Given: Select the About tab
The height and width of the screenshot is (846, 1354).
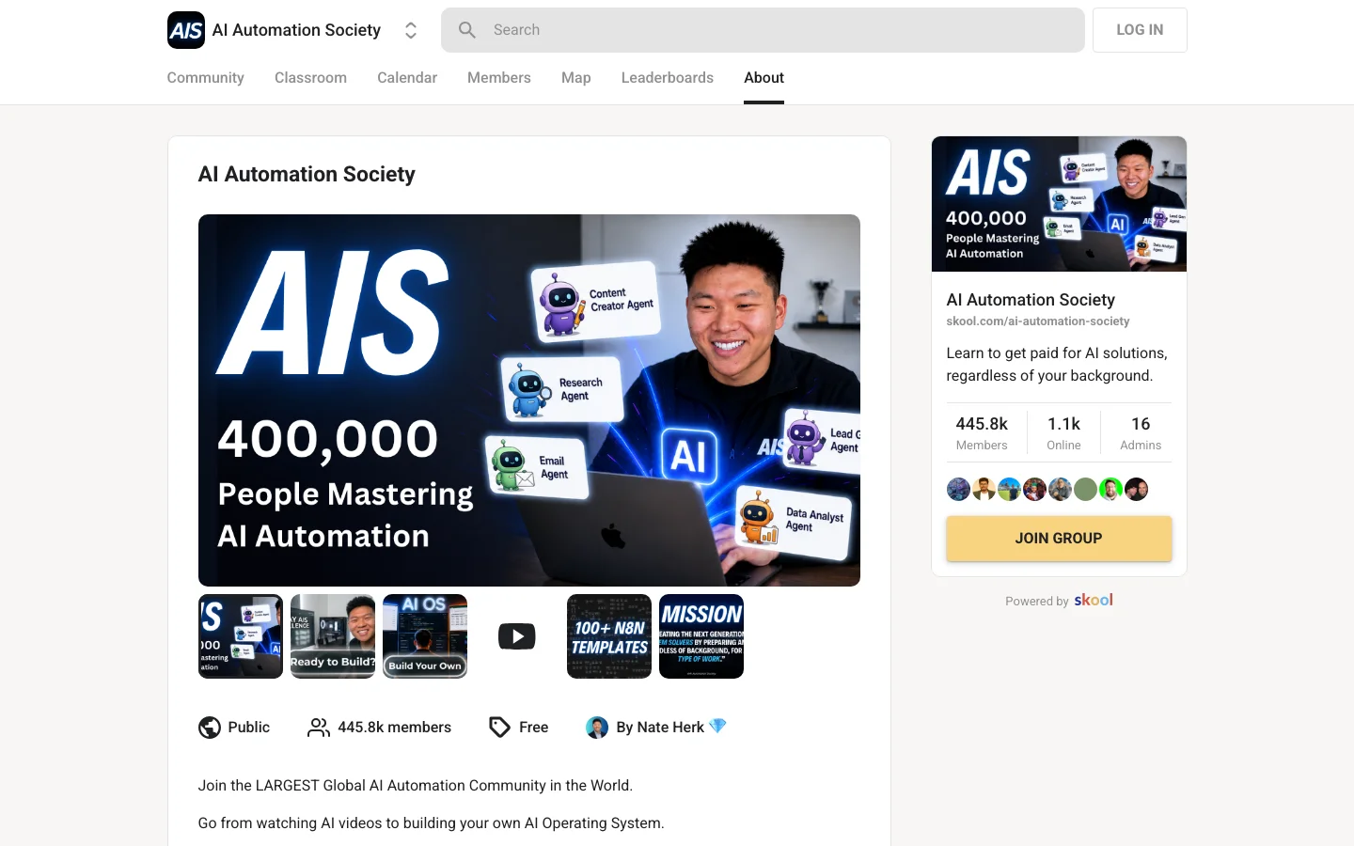Looking at the screenshot, I should pos(764,78).
